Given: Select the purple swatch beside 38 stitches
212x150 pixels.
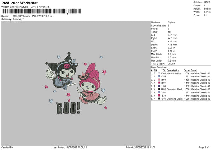Looking at the screenshot, I should click(159, 86).
